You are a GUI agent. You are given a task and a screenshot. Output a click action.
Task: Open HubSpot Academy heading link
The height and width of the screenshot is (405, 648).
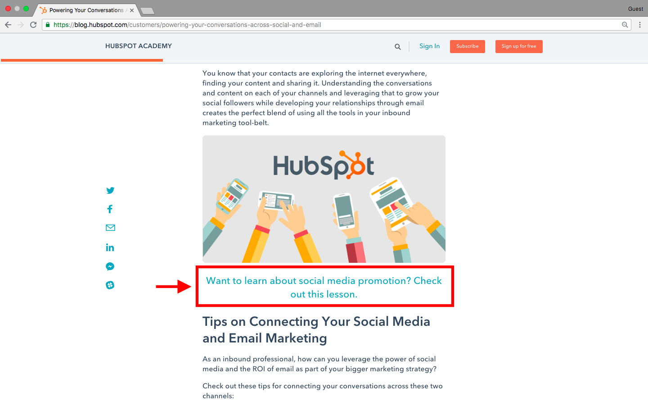139,46
